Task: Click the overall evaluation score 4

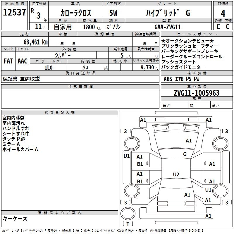Action: (x=223, y=13)
